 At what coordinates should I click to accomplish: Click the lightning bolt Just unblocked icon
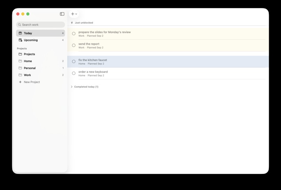coord(72,23)
